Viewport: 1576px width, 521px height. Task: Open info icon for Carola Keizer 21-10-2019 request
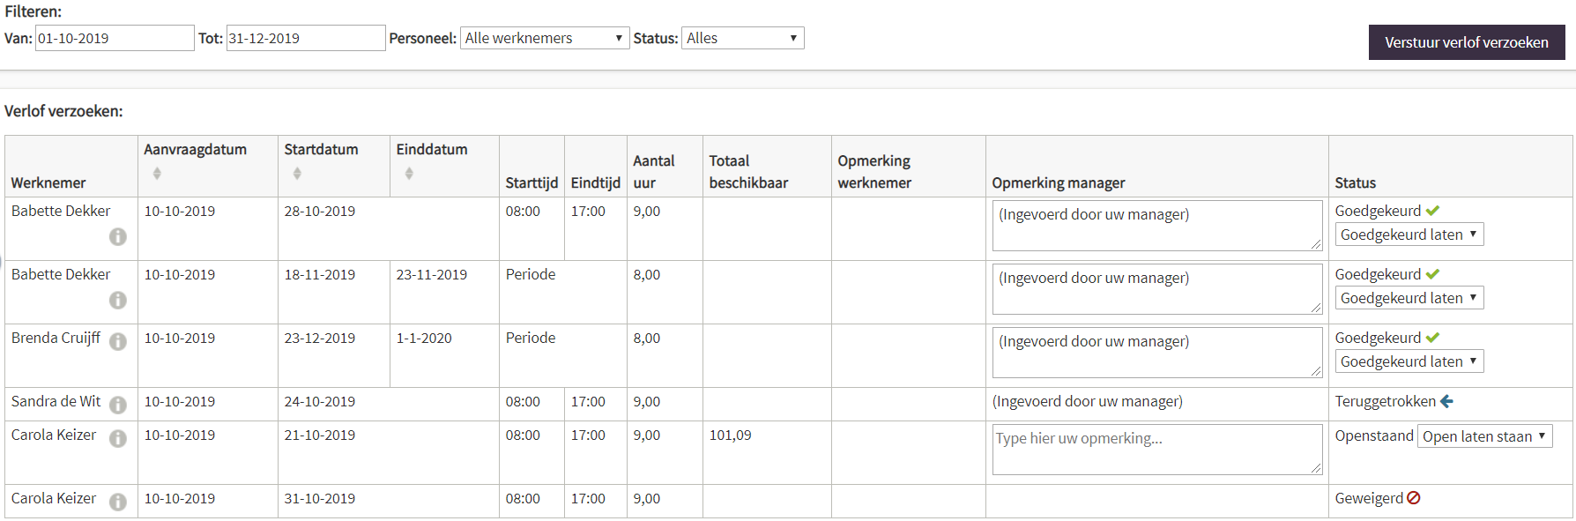(118, 439)
